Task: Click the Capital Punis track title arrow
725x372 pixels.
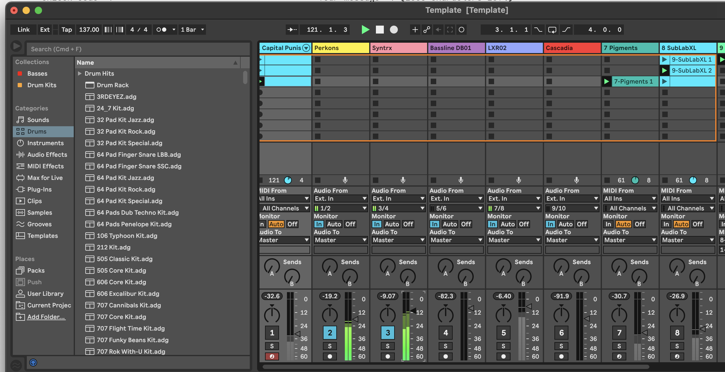Action: coord(306,48)
